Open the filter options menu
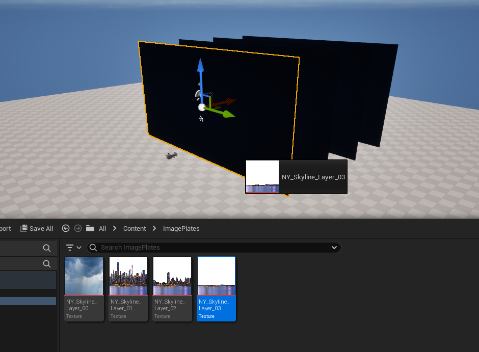The width and height of the screenshot is (479, 352). pyautogui.click(x=73, y=247)
